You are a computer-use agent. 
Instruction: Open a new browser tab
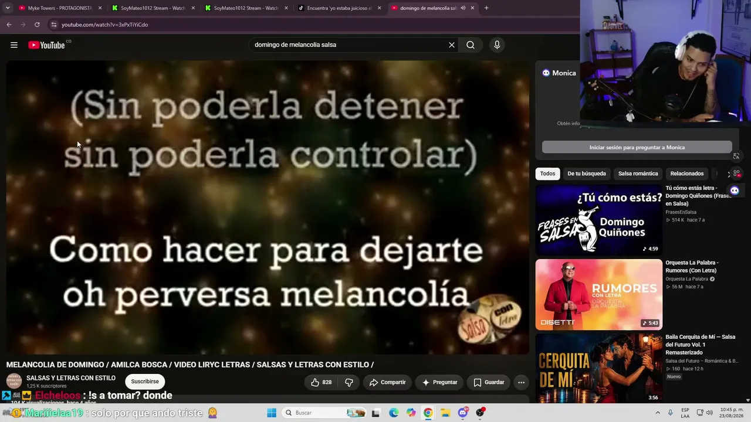coord(486,8)
